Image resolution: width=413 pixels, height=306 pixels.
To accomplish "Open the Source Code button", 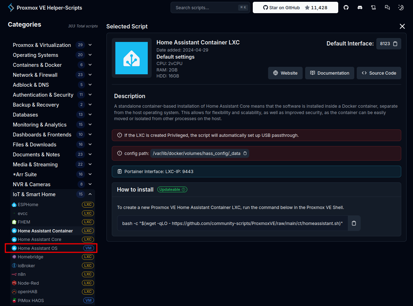I will pyautogui.click(x=379, y=73).
